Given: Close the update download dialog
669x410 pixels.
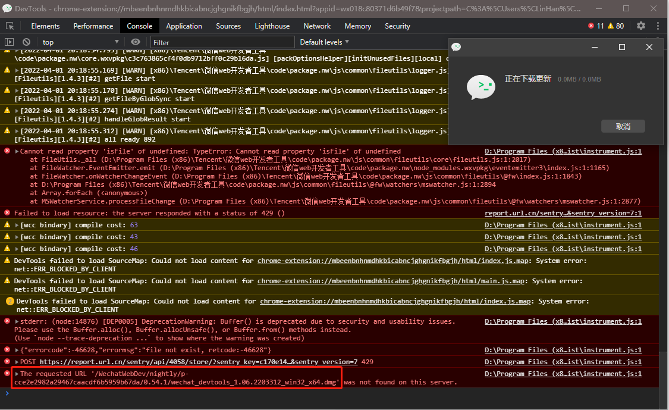Looking at the screenshot, I should (x=649, y=47).
